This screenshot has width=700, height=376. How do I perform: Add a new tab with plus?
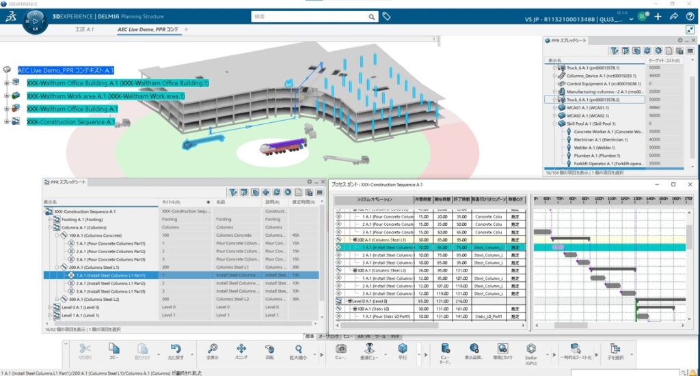[x=186, y=29]
